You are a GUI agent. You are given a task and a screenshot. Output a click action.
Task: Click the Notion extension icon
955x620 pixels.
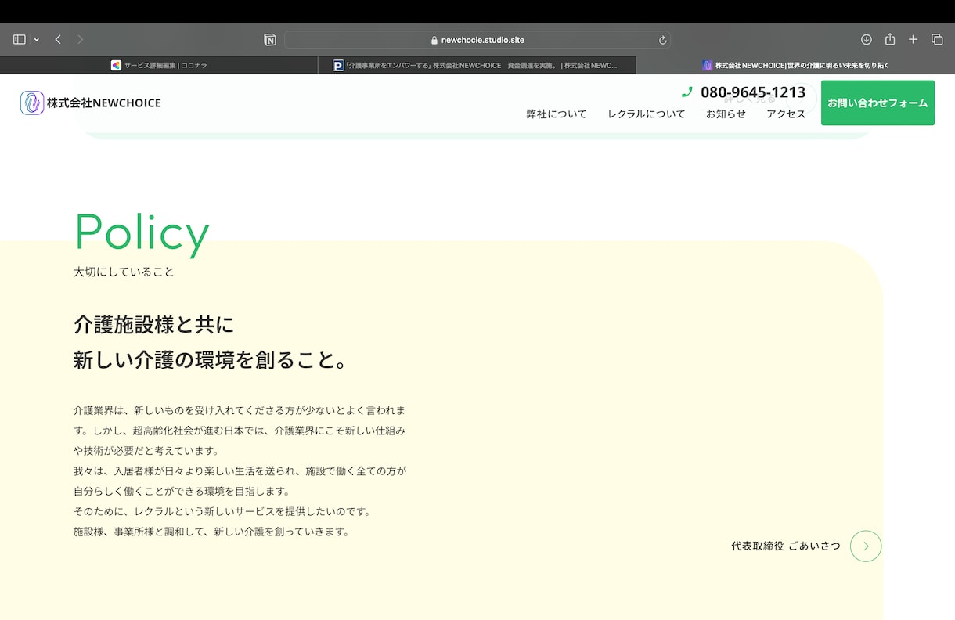click(270, 40)
